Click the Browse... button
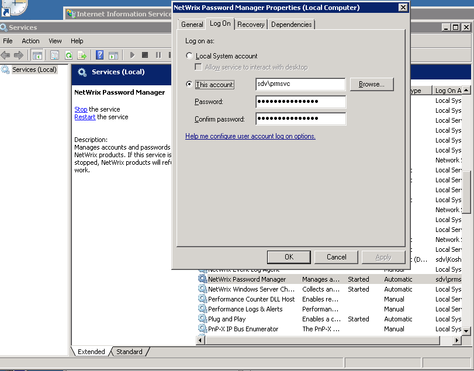This screenshot has width=474, height=371. 371,84
